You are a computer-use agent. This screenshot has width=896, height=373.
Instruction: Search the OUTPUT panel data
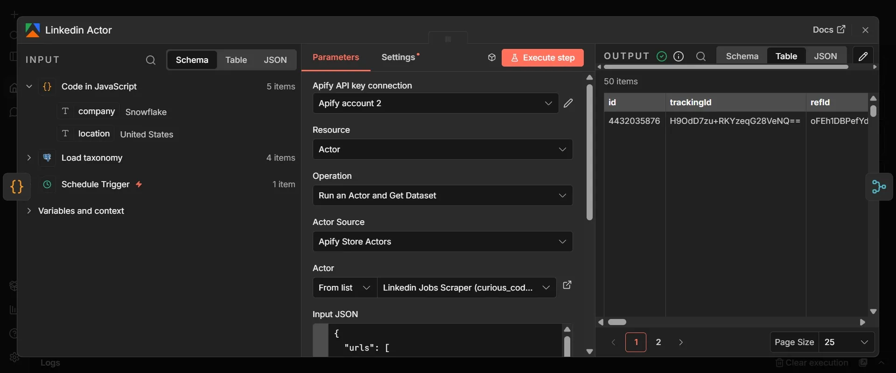[x=700, y=56]
